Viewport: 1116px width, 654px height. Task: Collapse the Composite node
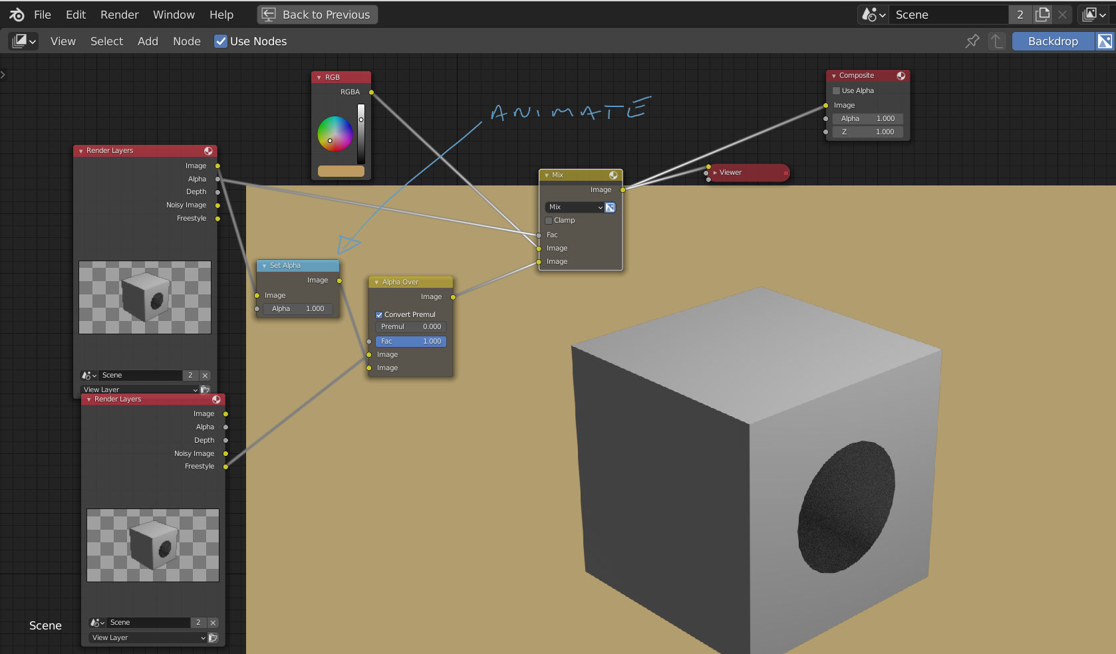833,76
